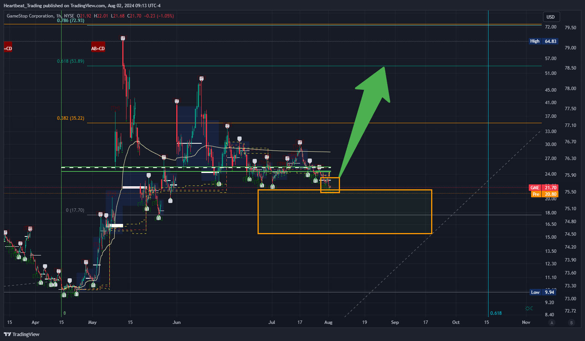
Task: Click the High 64.83 price label
Action: pyautogui.click(x=544, y=41)
